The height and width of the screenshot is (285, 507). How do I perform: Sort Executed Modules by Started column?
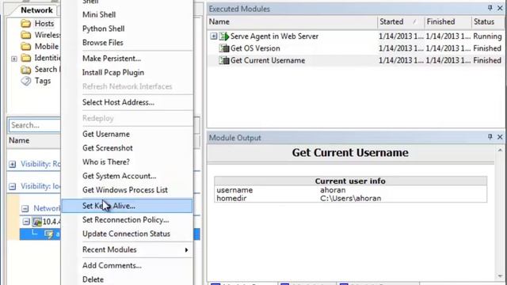coord(400,21)
